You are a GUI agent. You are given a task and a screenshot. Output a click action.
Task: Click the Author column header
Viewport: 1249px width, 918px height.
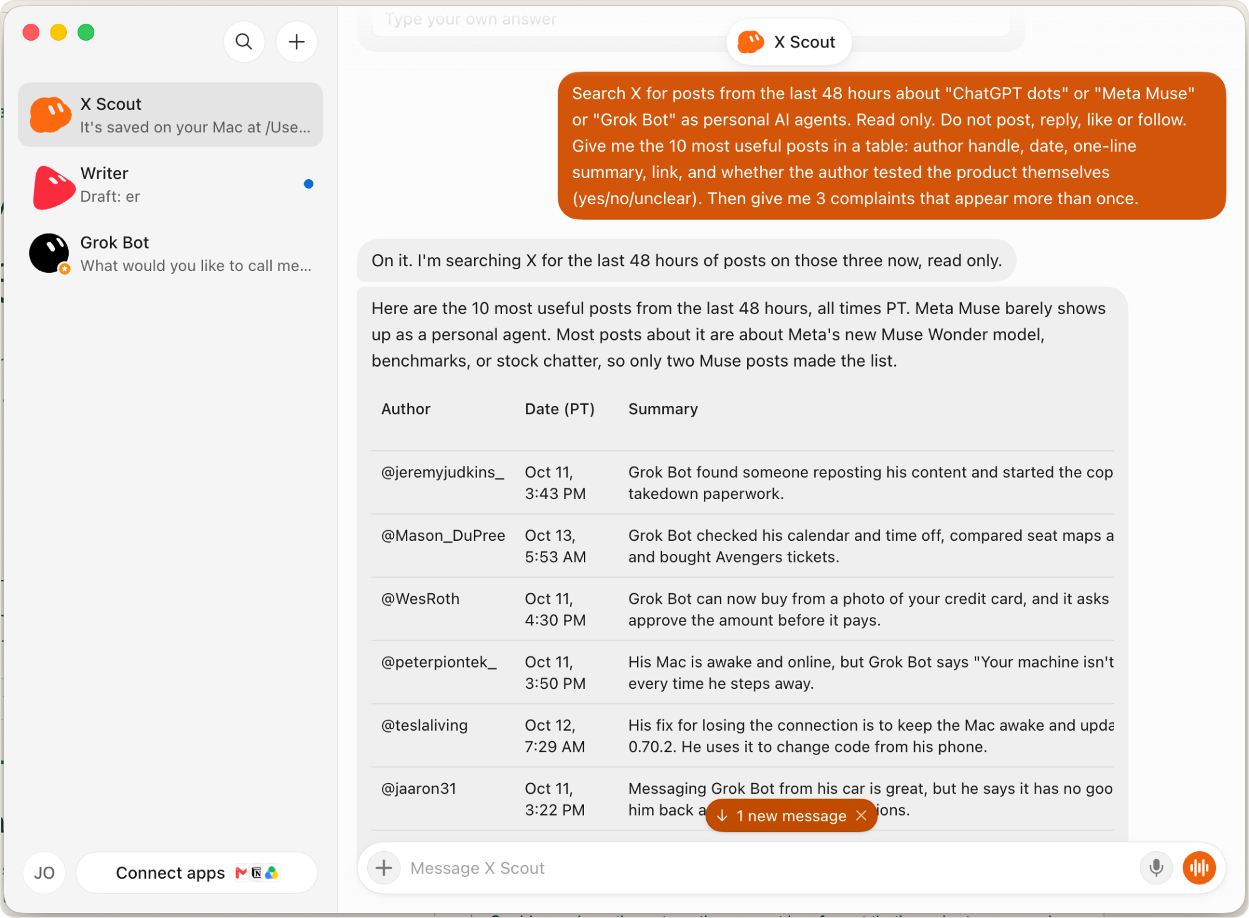406,409
